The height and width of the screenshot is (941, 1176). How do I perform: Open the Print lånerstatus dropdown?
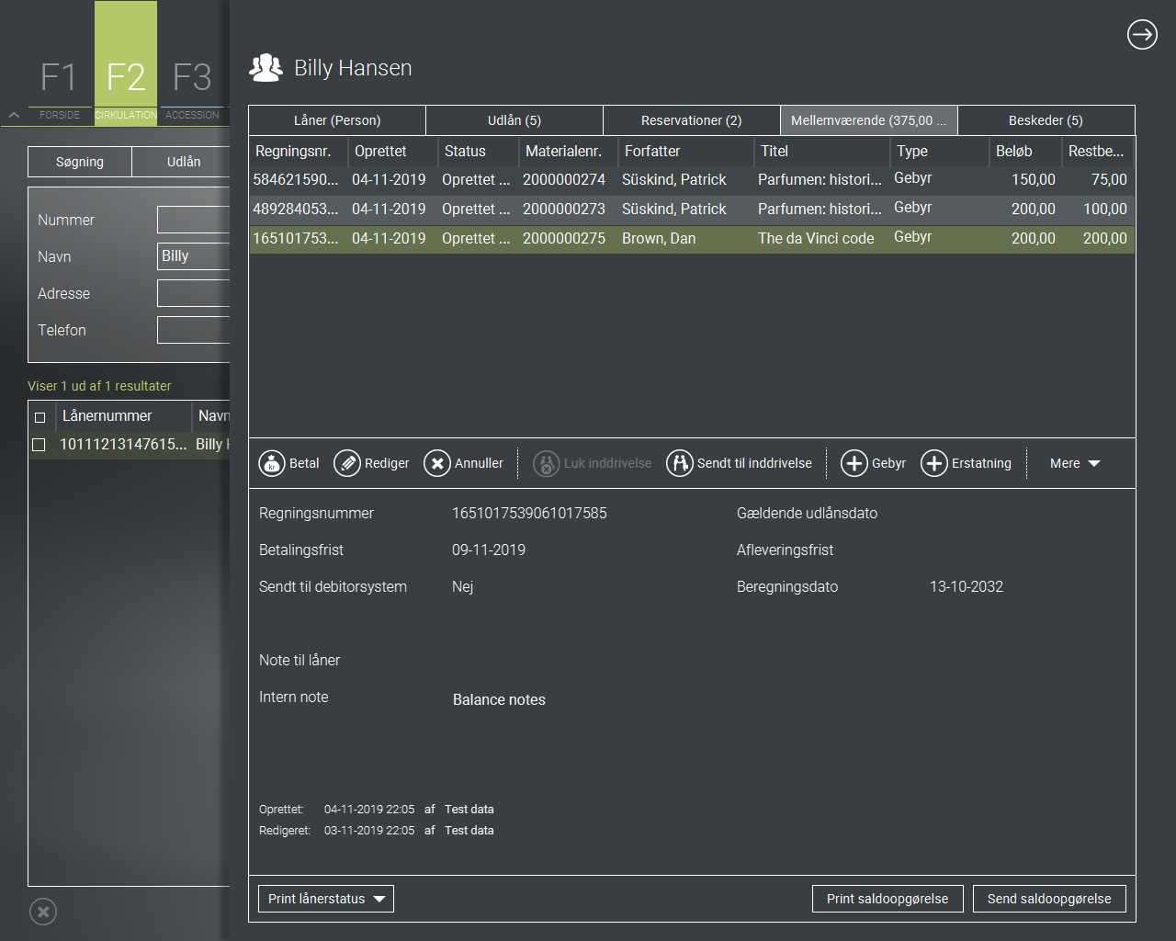[326, 899]
